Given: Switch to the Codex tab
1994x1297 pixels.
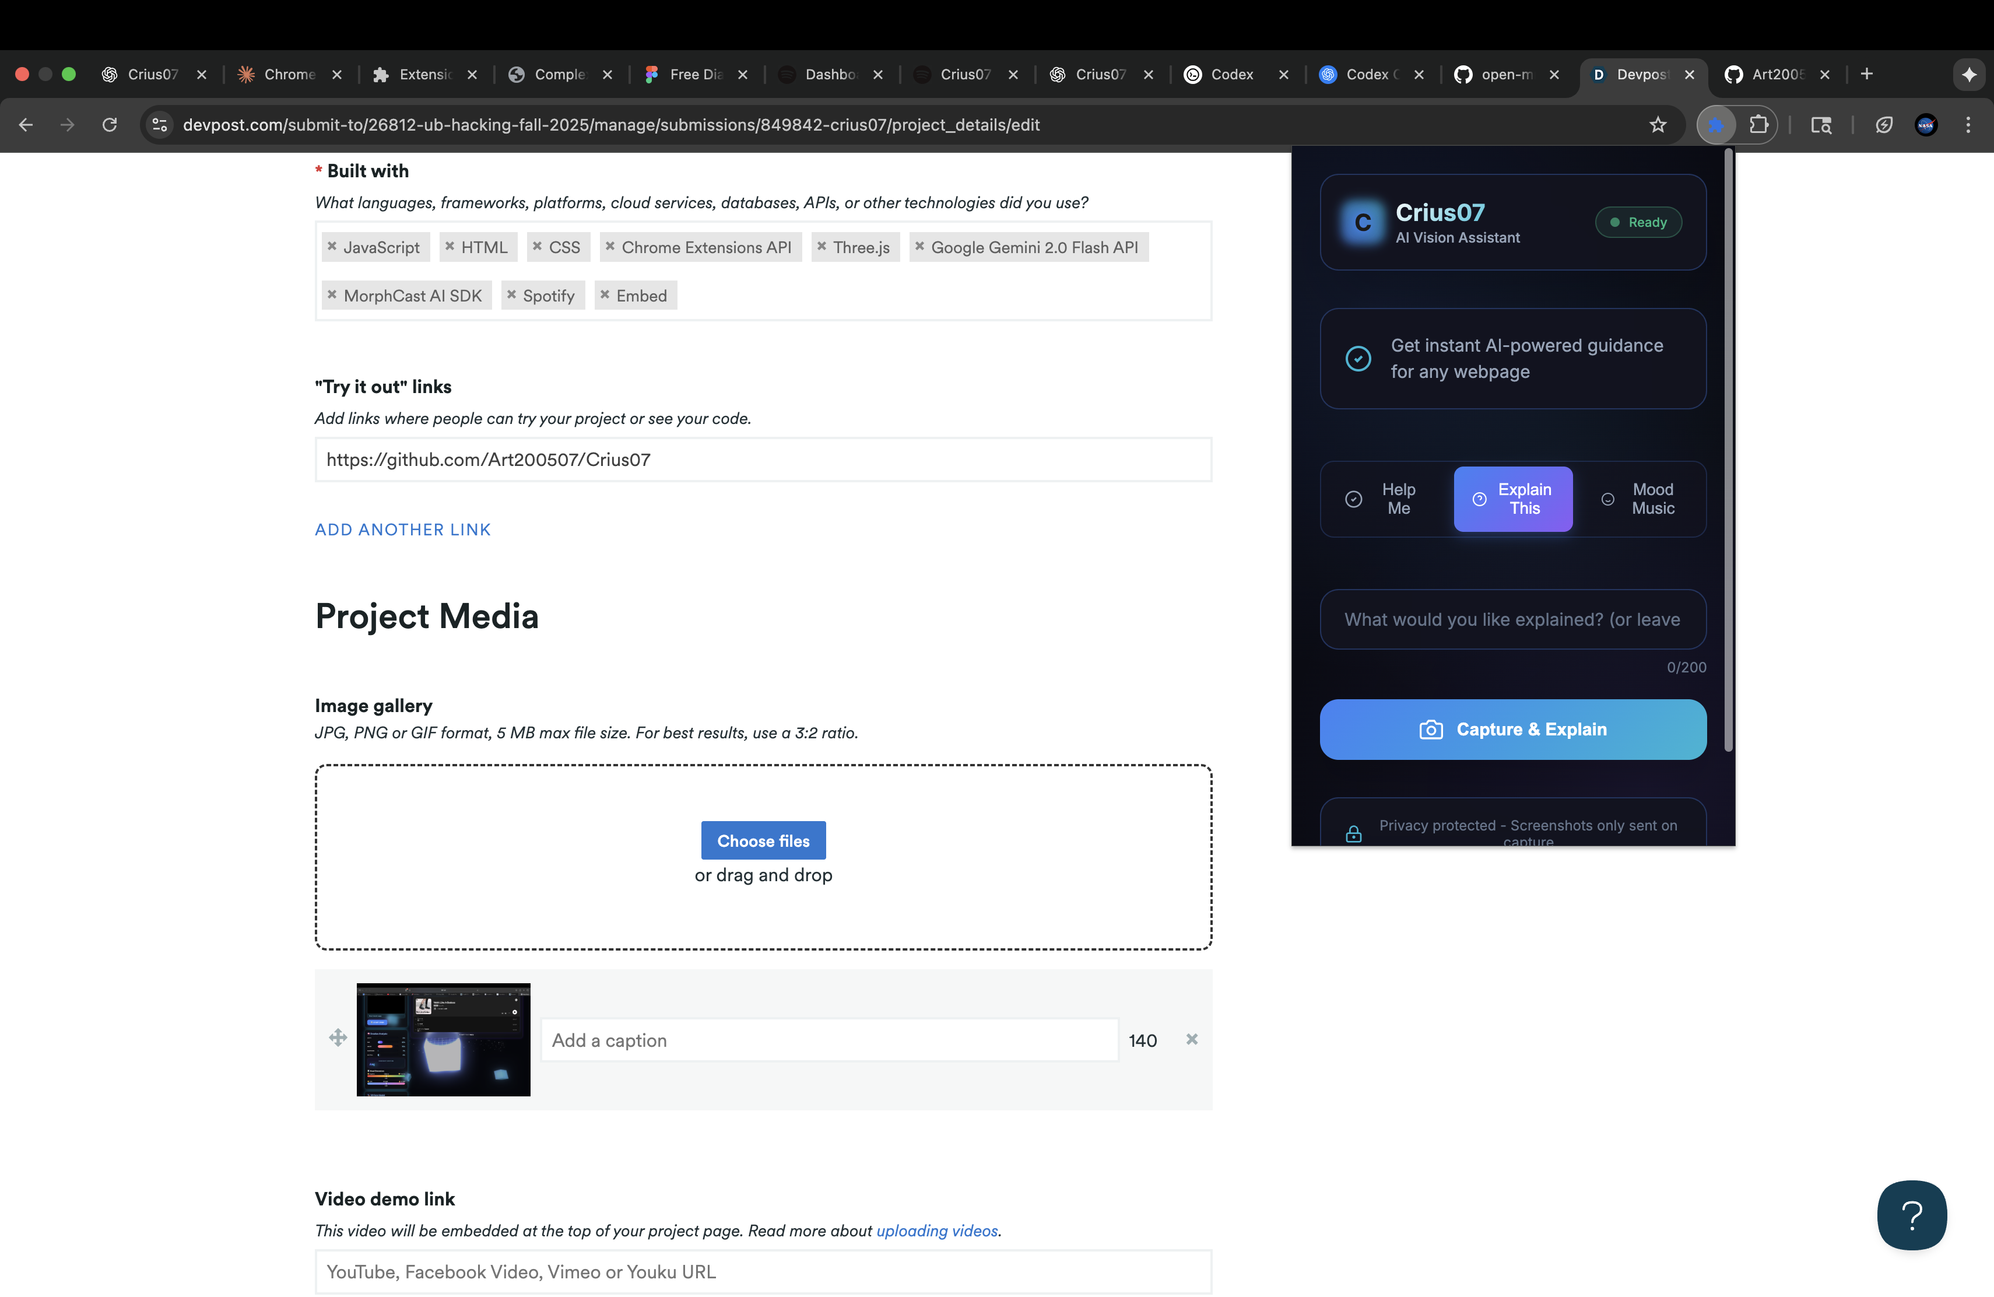Looking at the screenshot, I should pos(1231,75).
